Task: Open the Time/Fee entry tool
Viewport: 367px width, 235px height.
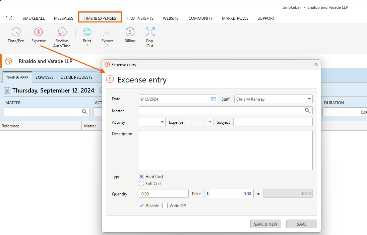Action: 16,35
